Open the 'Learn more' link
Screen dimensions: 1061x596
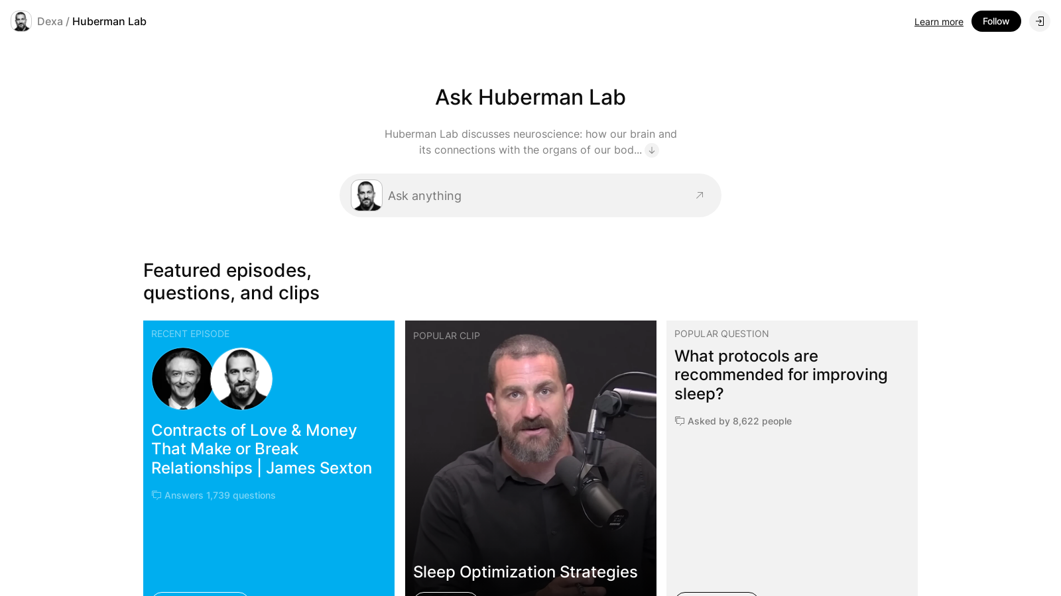click(x=938, y=21)
